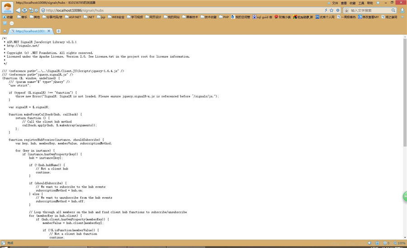407x248 pixels.
Task: Toggle the ad-block shield in status bar
Action: coord(385,243)
